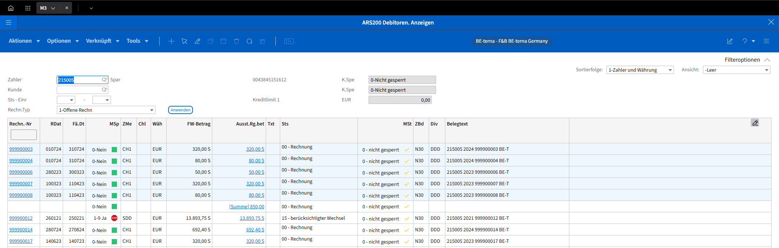Click the Kunde field lookup icon
The width and height of the screenshot is (779, 248).
[105, 90]
